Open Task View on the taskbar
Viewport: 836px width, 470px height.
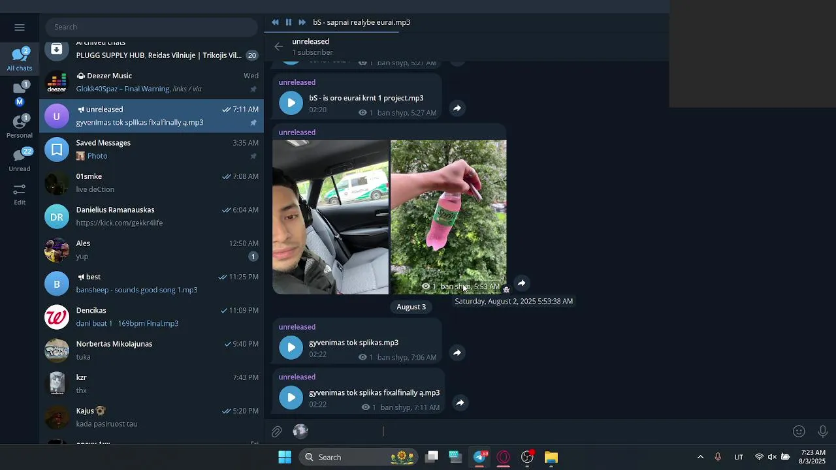[432, 457]
